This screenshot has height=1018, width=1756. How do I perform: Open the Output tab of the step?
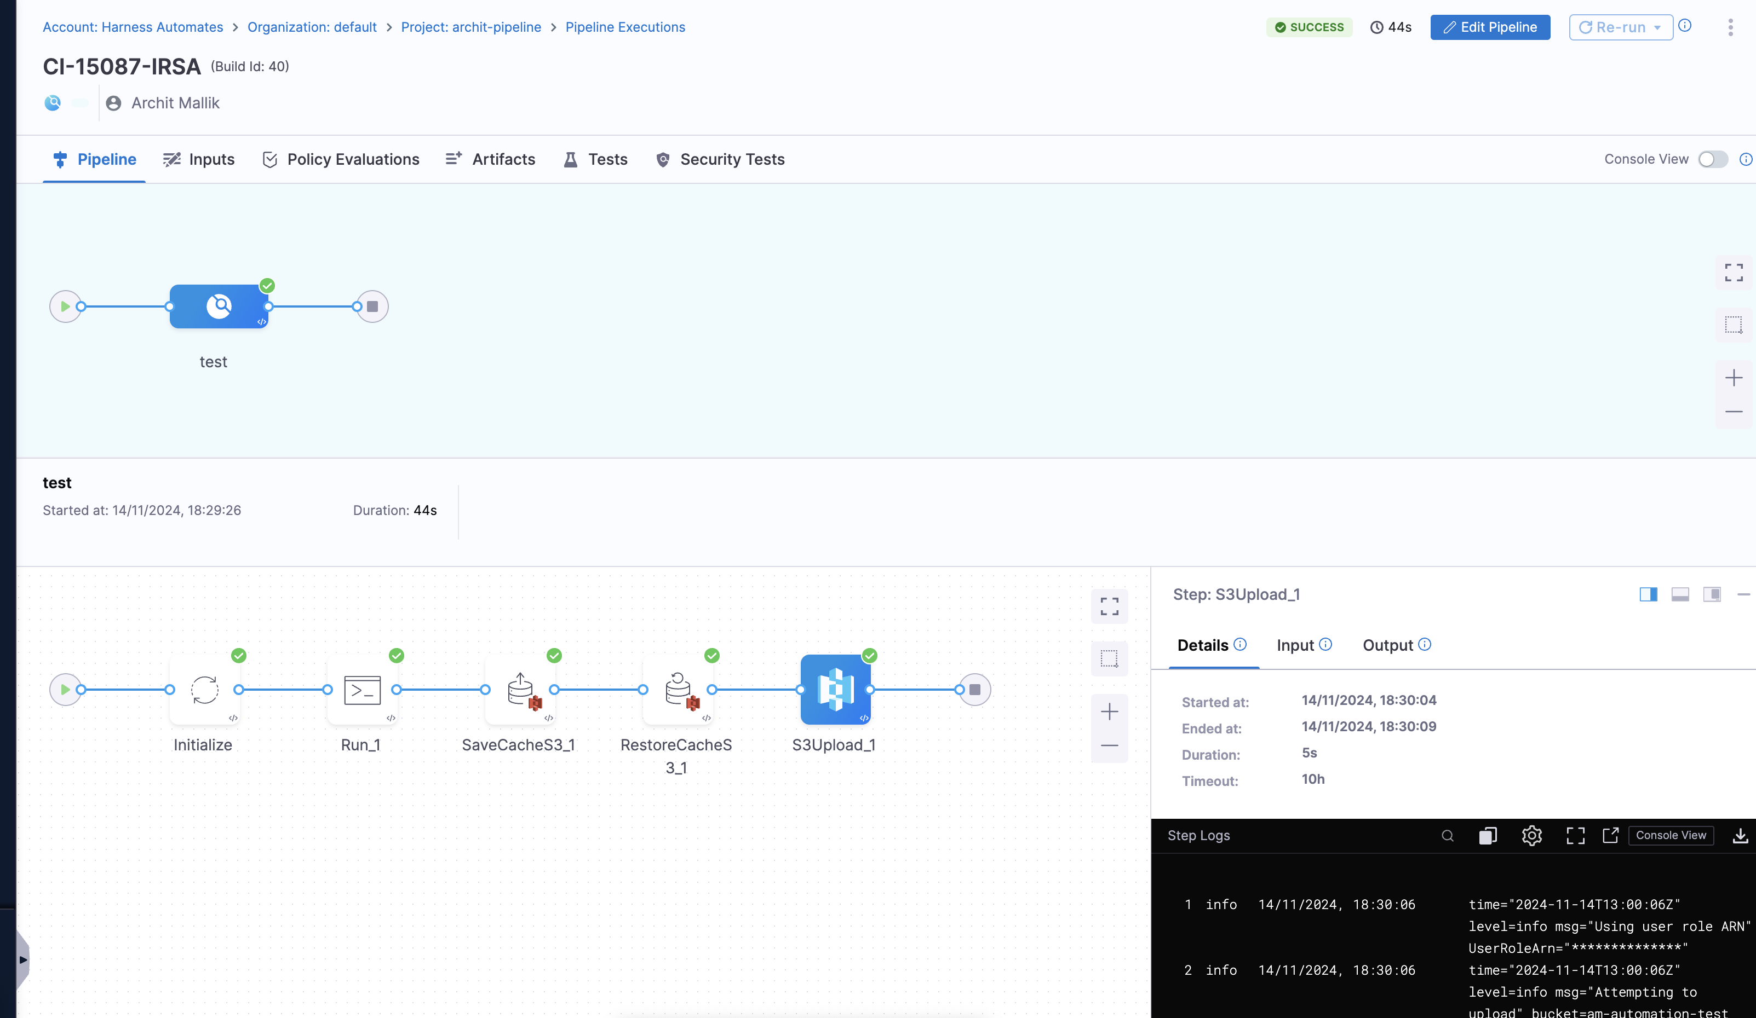tap(1387, 645)
